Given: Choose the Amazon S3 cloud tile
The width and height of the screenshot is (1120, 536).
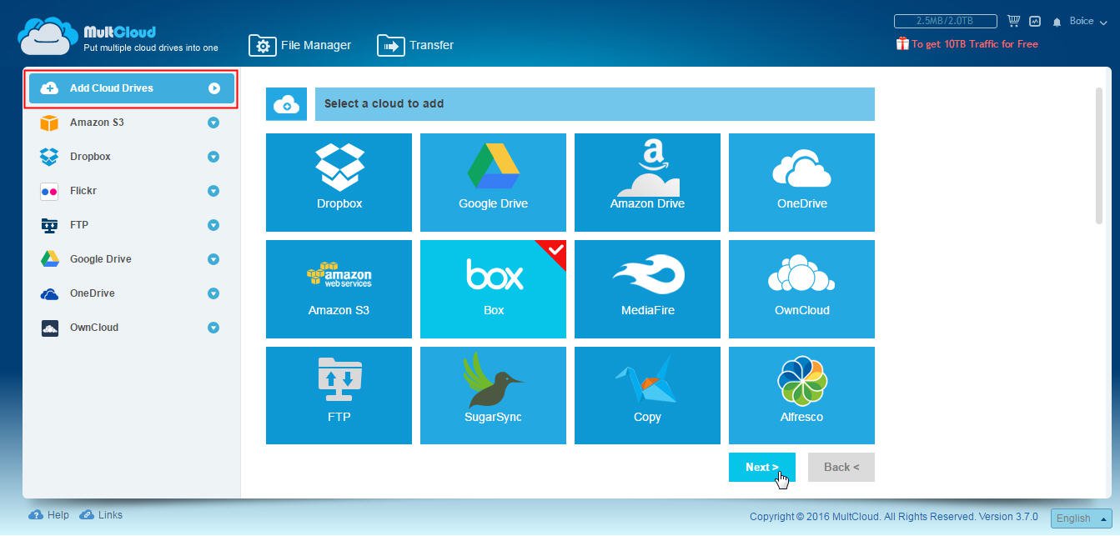Looking at the screenshot, I should (x=339, y=289).
